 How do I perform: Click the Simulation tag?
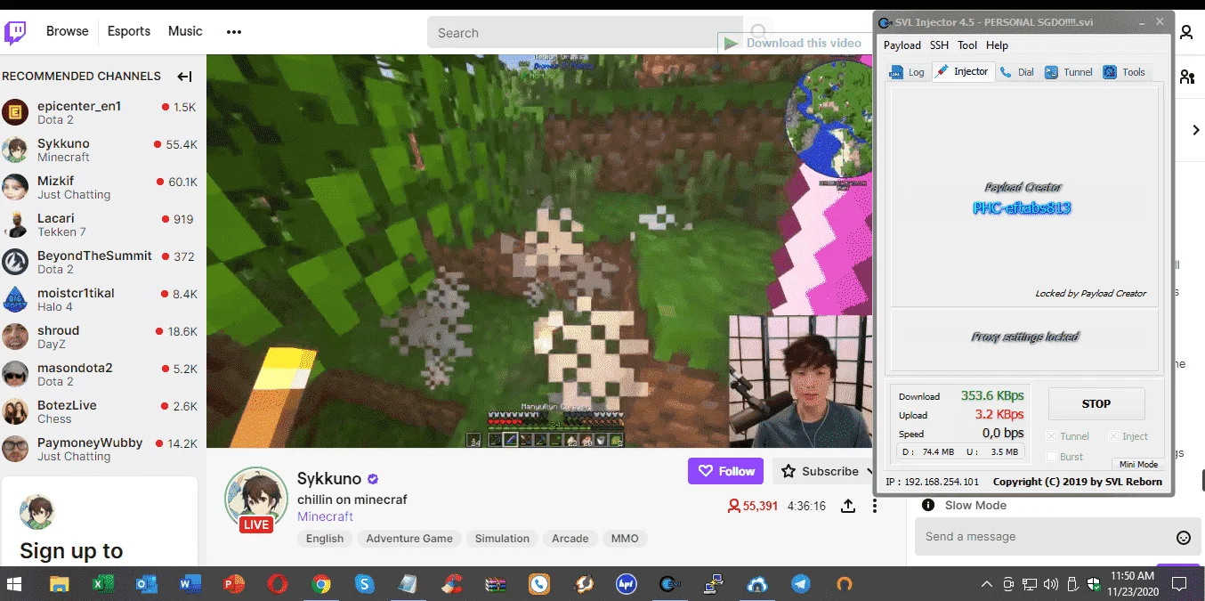tap(502, 539)
